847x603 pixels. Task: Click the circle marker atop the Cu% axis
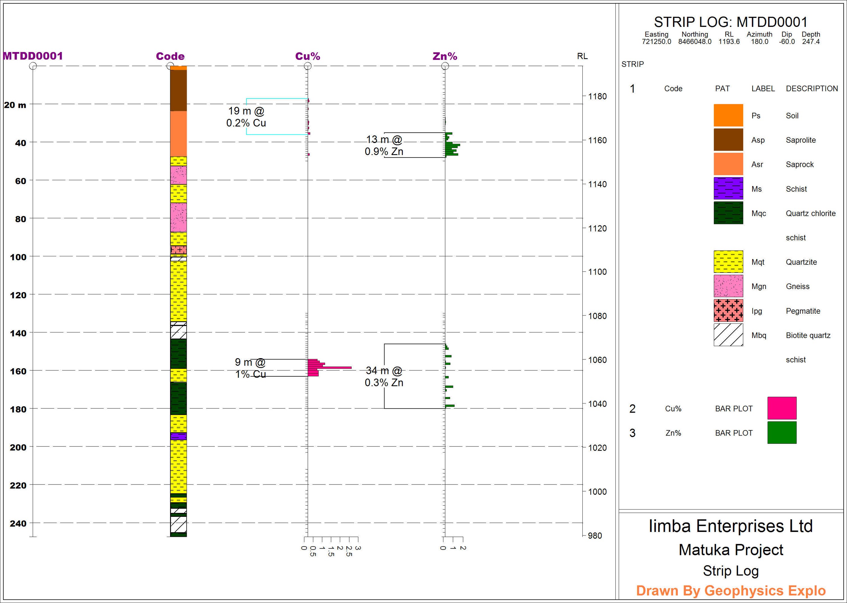pos(308,66)
